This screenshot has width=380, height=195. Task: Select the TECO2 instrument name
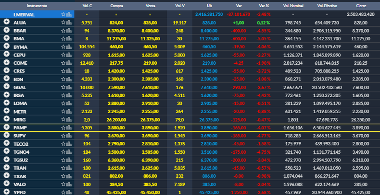coord(21,144)
